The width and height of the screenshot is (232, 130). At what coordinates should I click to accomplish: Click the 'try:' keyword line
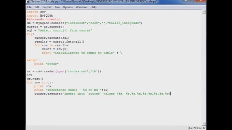pos(30,34)
